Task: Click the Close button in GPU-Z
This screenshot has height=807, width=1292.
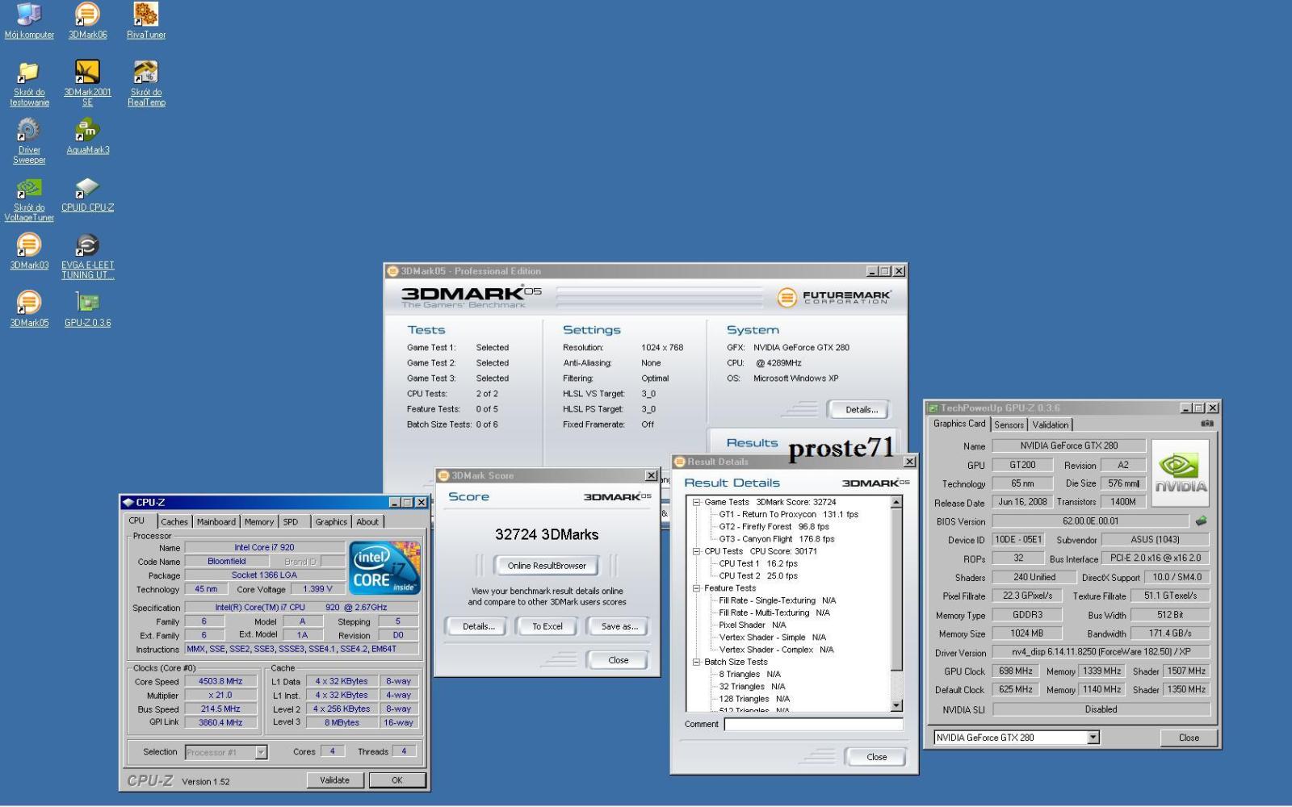Action: pyautogui.click(x=1189, y=738)
